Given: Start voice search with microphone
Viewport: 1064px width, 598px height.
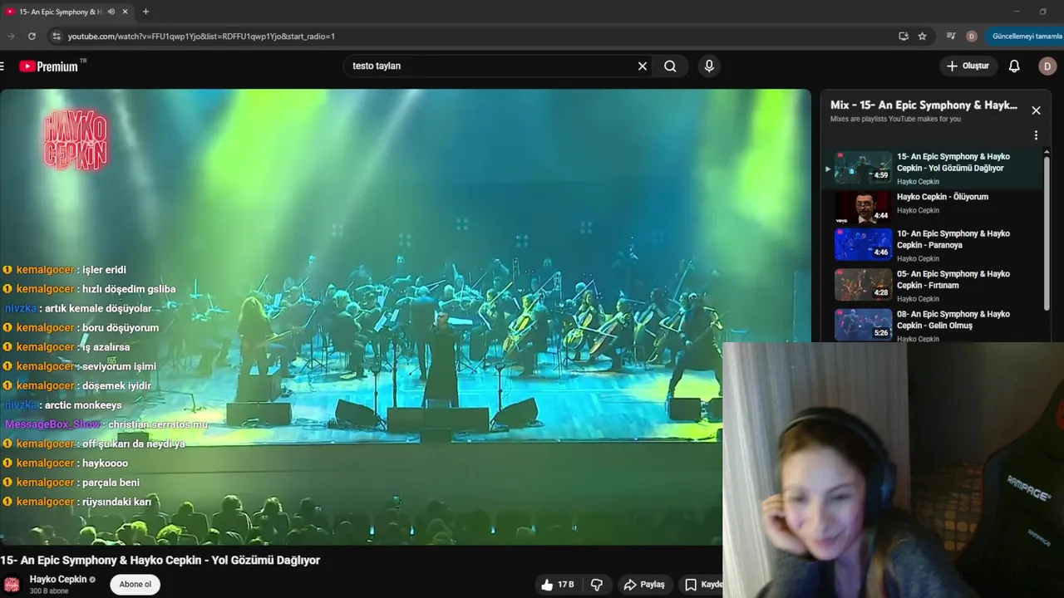Looking at the screenshot, I should (708, 66).
